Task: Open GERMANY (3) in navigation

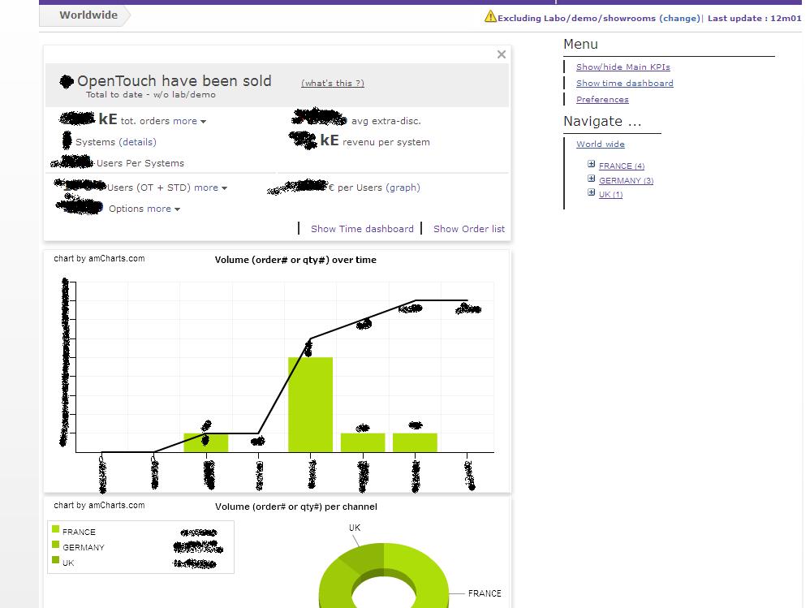Action: coord(626,180)
